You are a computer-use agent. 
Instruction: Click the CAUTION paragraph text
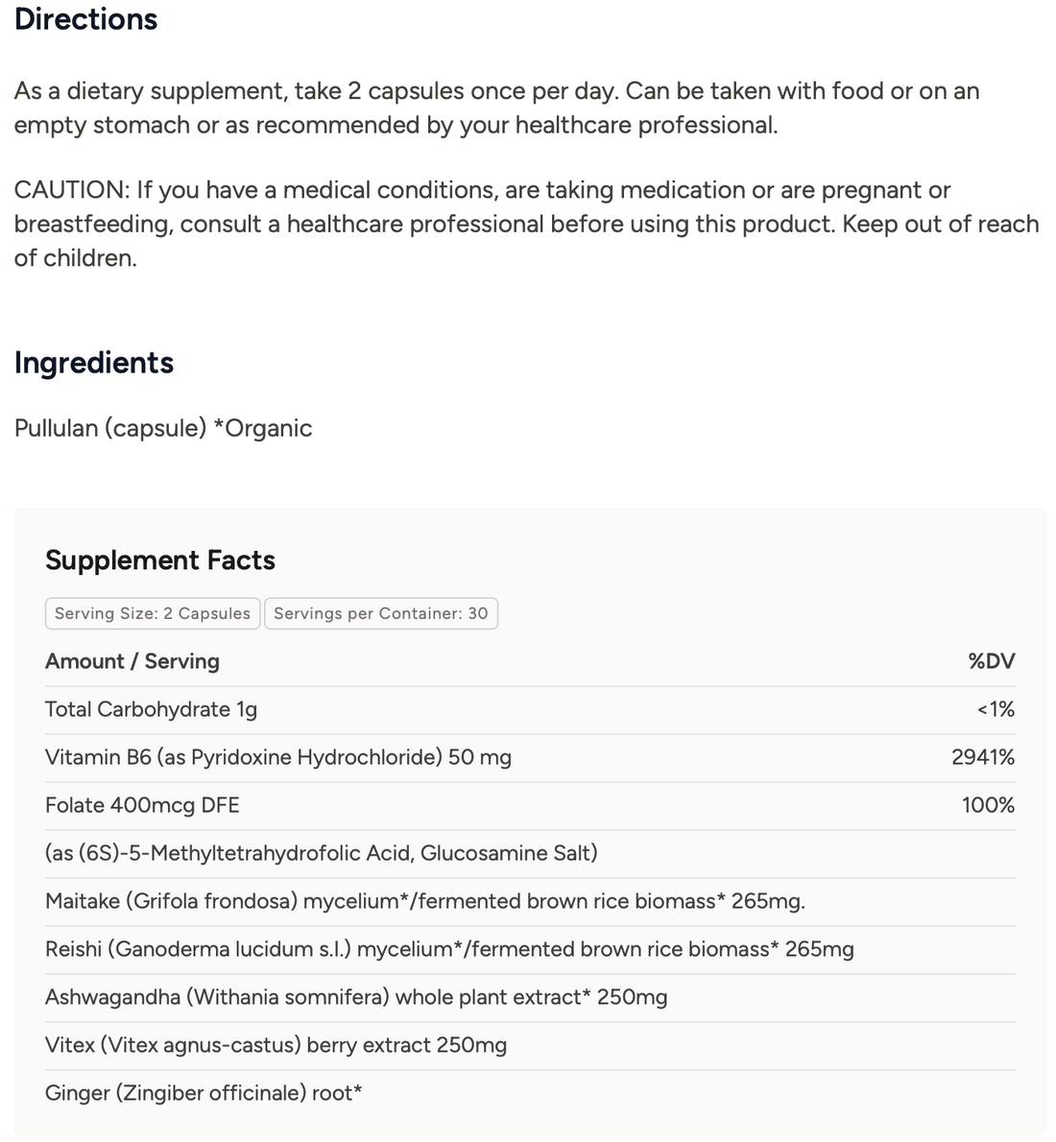pyautogui.click(x=526, y=224)
